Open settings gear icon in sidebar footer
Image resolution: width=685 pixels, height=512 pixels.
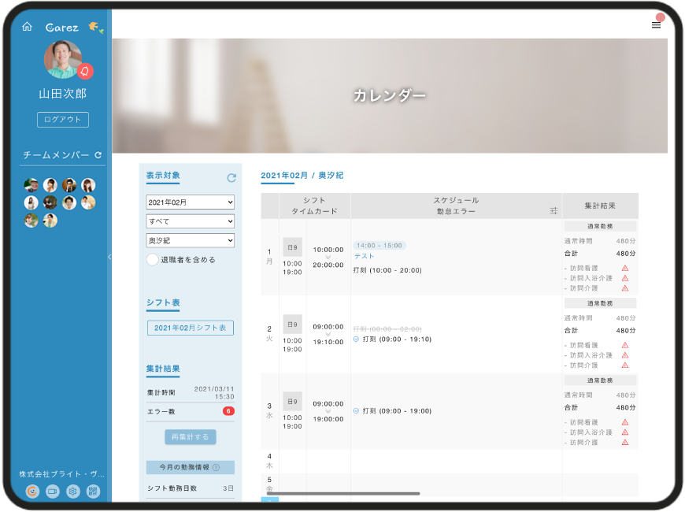point(73,492)
